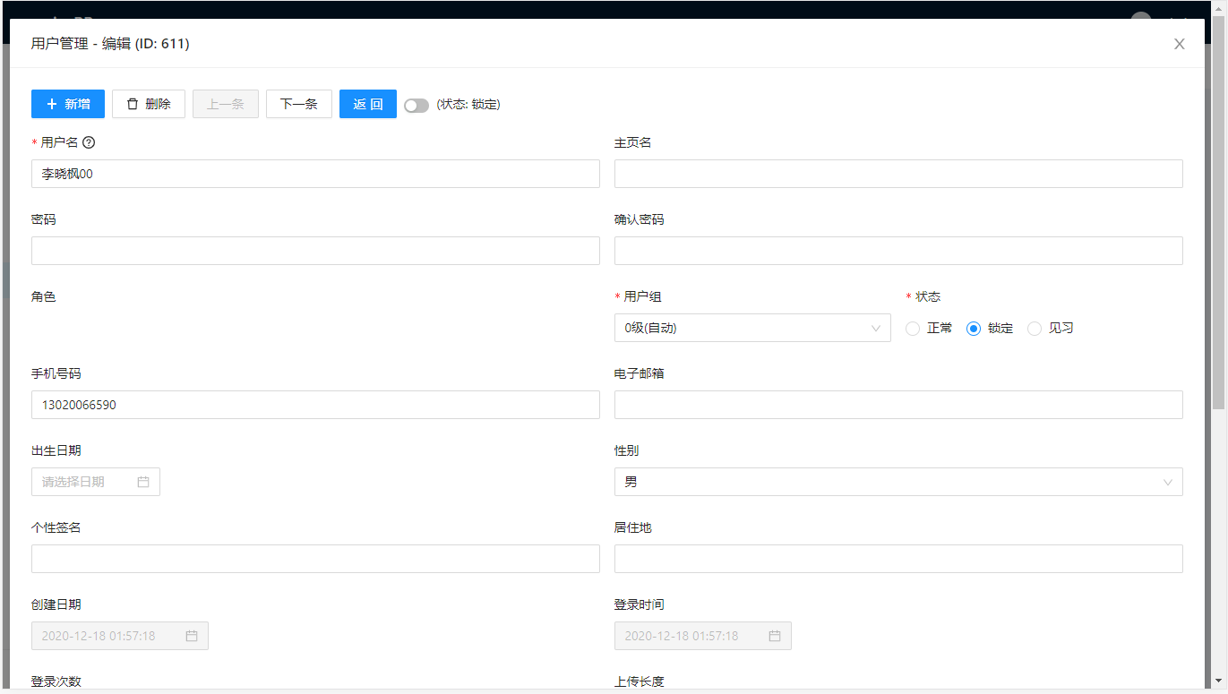Screen dimensions: 1228x694
Task: Open the 性别 dropdown
Action: coord(898,482)
